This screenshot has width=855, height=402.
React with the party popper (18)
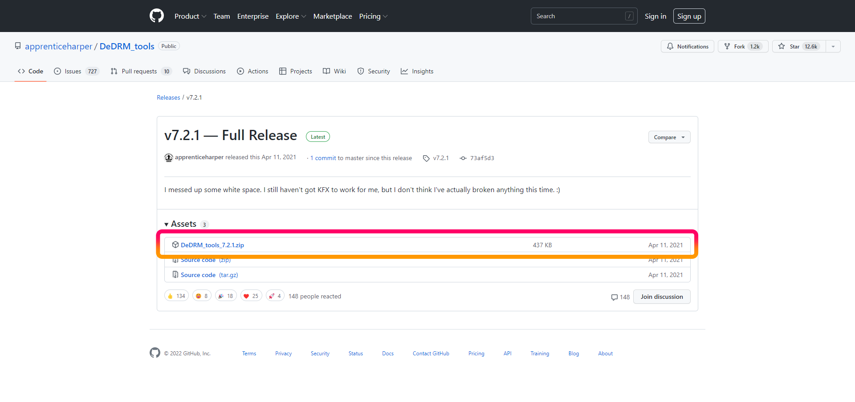[x=226, y=296]
